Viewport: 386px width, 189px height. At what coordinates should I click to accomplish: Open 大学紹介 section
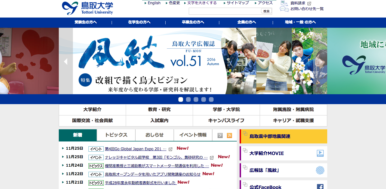[x=92, y=109]
